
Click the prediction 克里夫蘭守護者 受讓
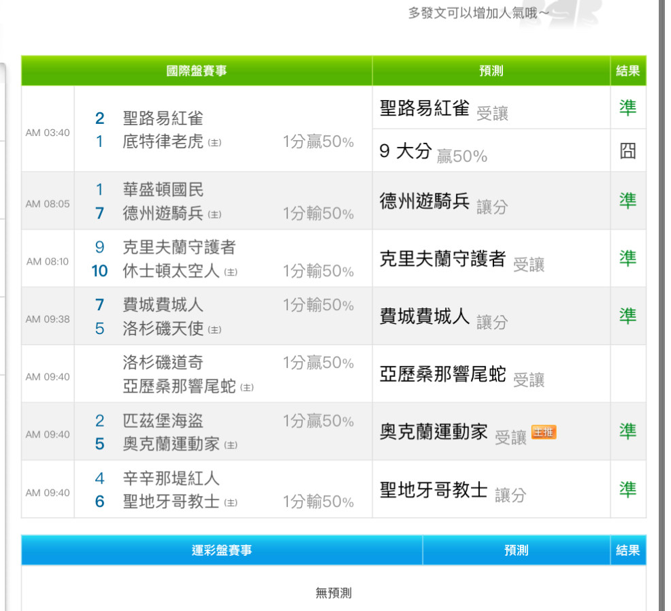click(462, 260)
